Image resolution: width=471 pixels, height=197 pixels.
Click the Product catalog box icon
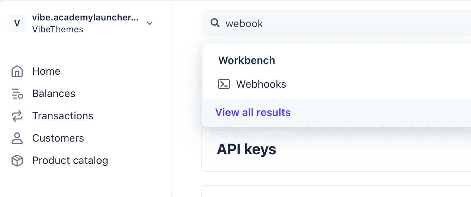(x=17, y=161)
